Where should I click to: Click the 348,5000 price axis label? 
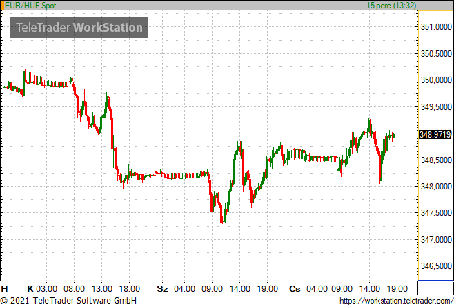[x=436, y=160]
